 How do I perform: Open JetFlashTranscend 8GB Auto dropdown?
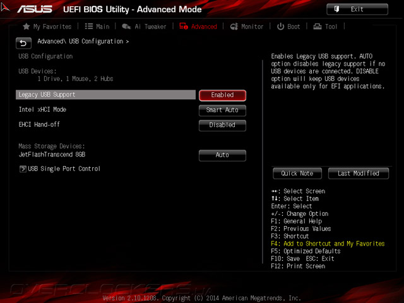click(x=222, y=155)
